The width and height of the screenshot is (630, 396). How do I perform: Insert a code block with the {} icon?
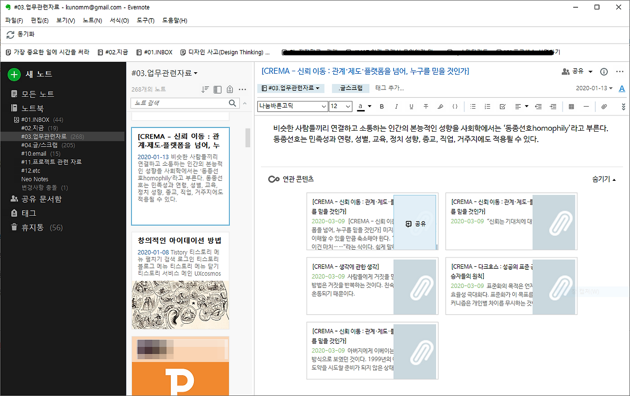(x=455, y=106)
